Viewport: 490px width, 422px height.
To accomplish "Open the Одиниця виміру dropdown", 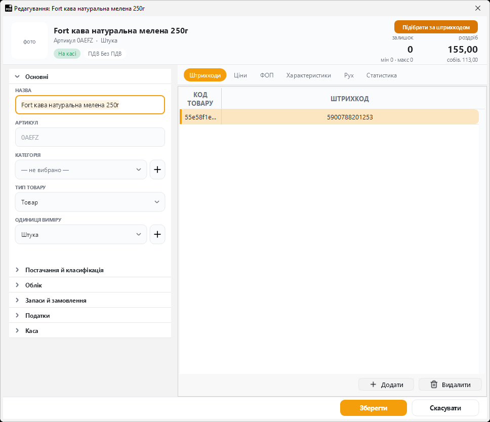I will [81, 234].
